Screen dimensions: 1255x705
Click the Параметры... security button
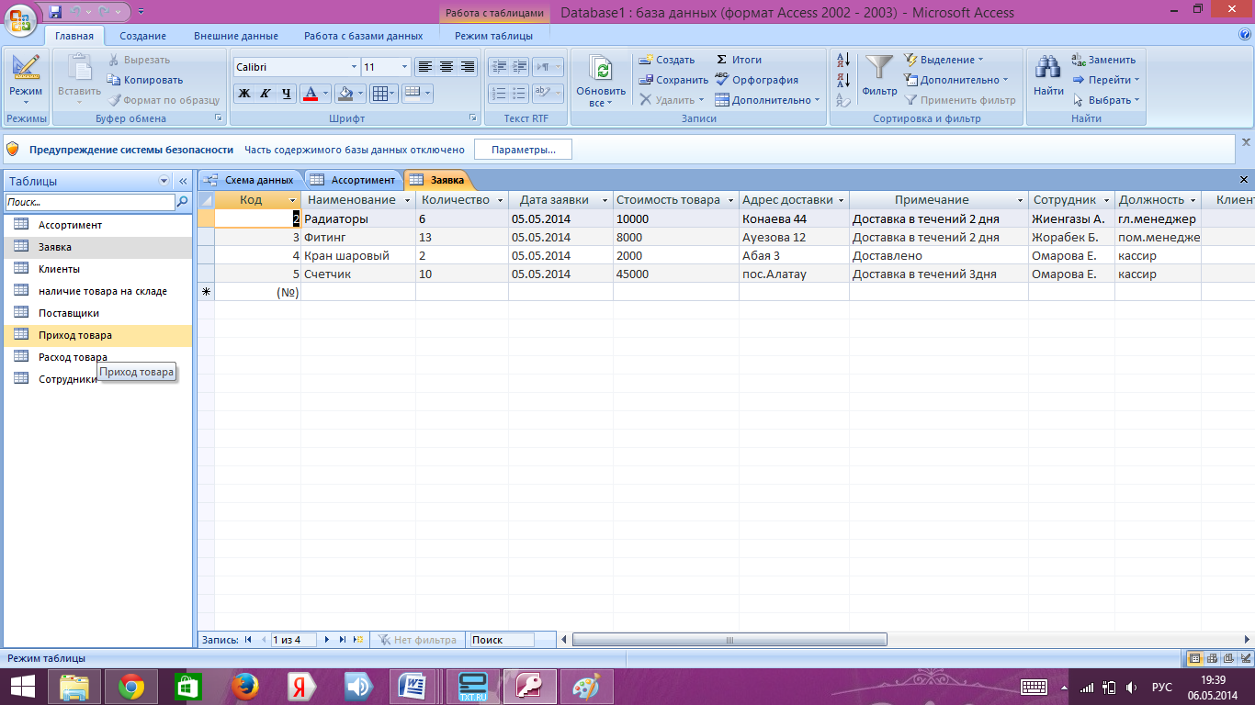tap(523, 149)
